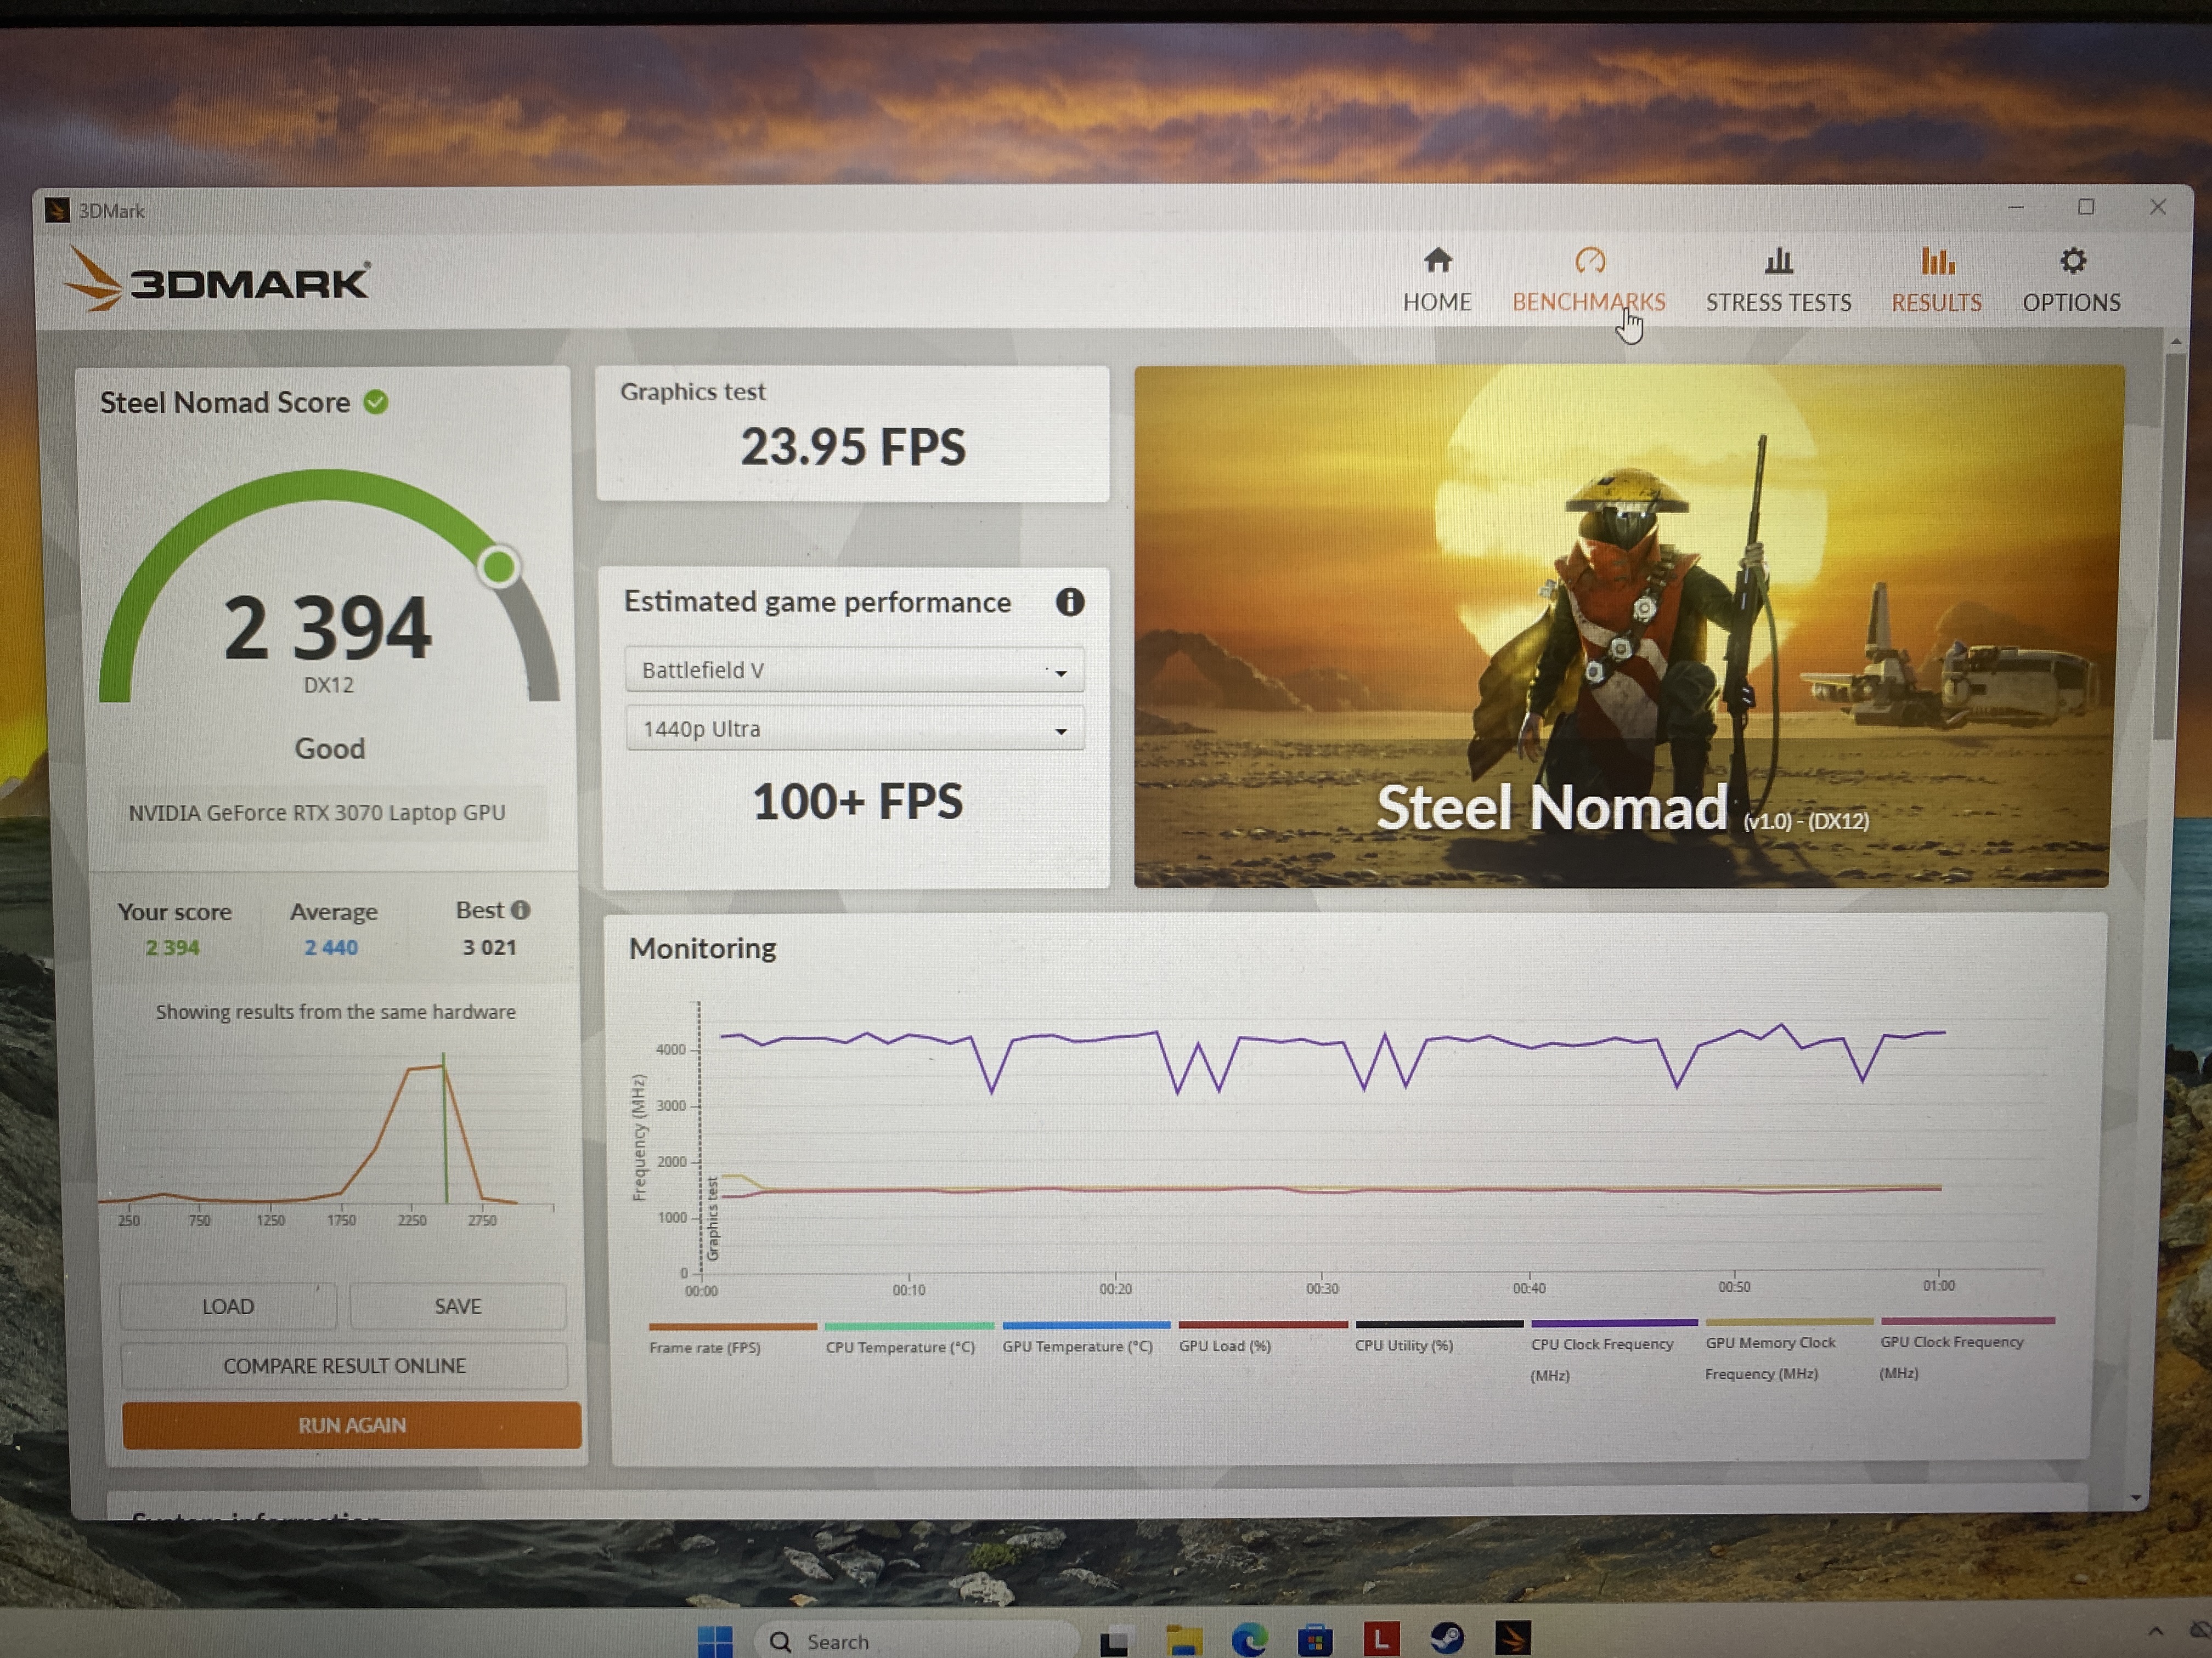Open the 1440p Ultra resolution dropdown

pos(854,729)
